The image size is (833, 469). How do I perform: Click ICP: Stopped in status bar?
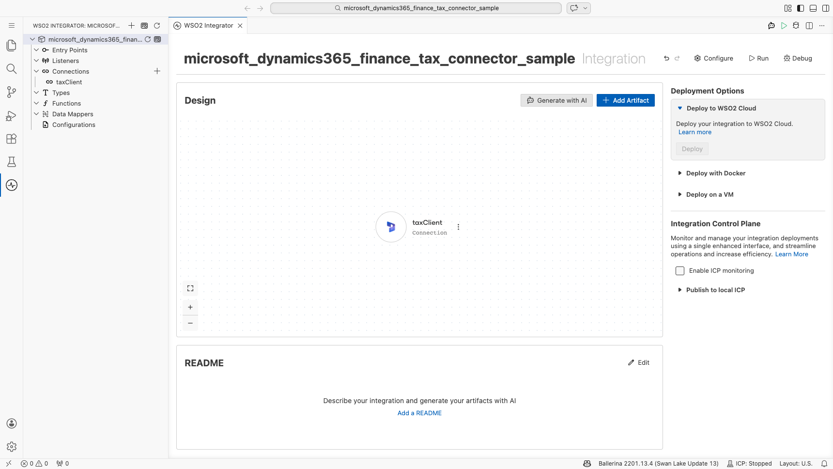point(749,464)
